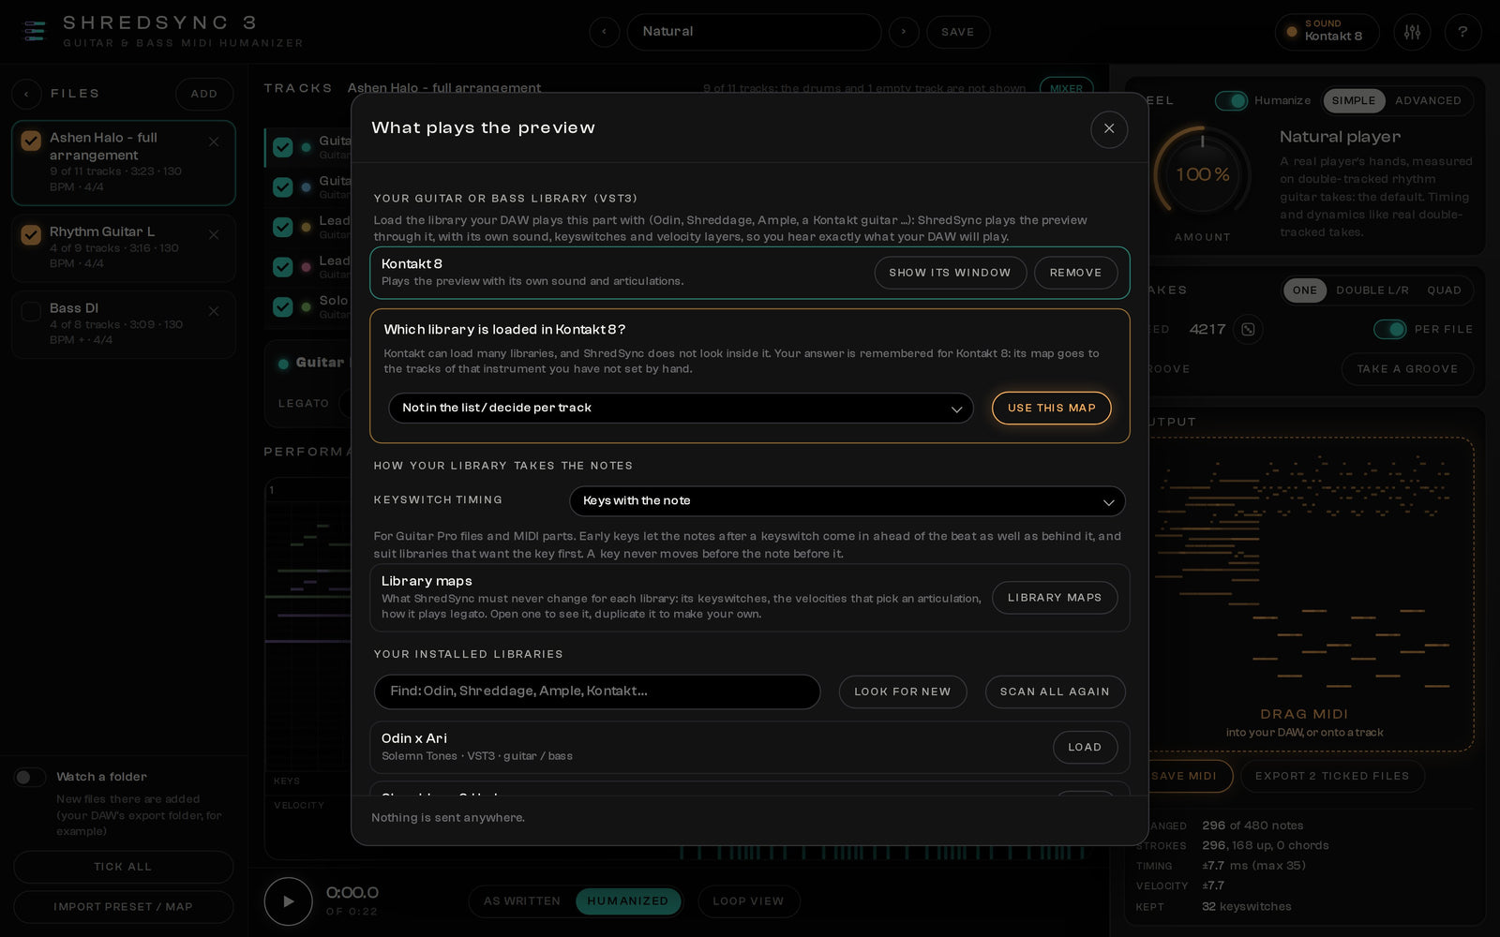Open the help question mark icon

[x=1462, y=32]
